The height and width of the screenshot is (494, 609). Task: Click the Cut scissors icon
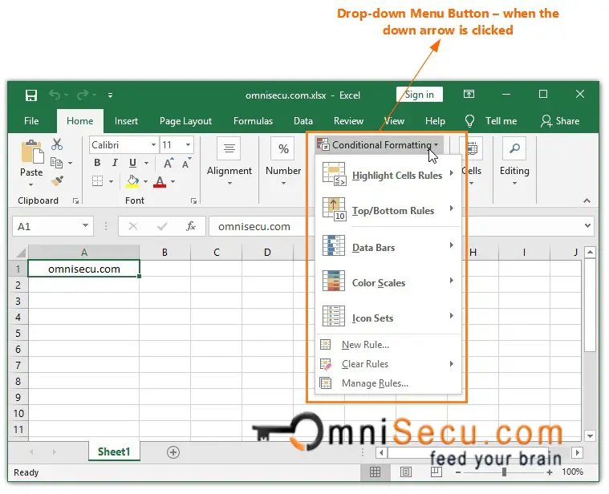(57, 144)
